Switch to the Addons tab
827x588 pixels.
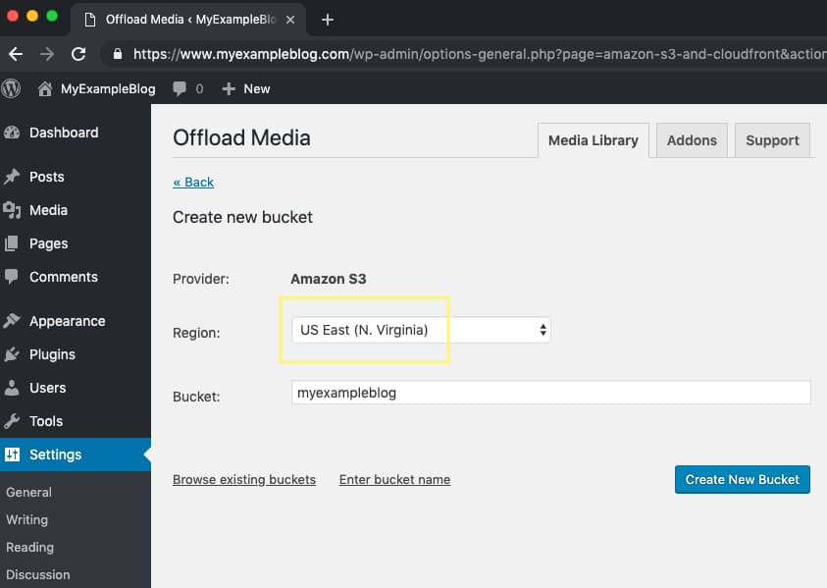click(692, 140)
